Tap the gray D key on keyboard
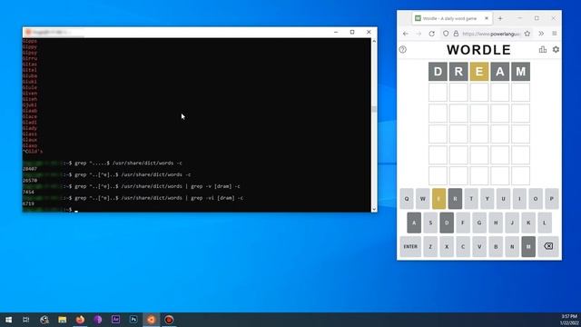Screen dimensions: 581x327 [x=447, y=223]
